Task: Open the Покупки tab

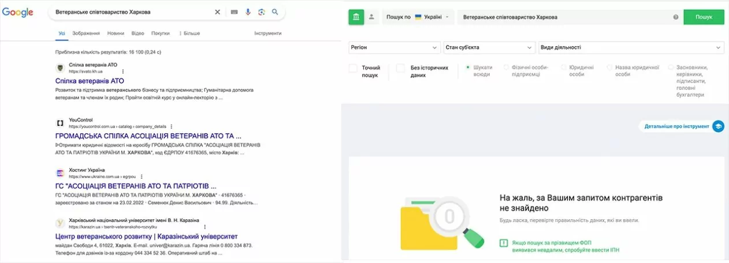Action: tap(161, 33)
